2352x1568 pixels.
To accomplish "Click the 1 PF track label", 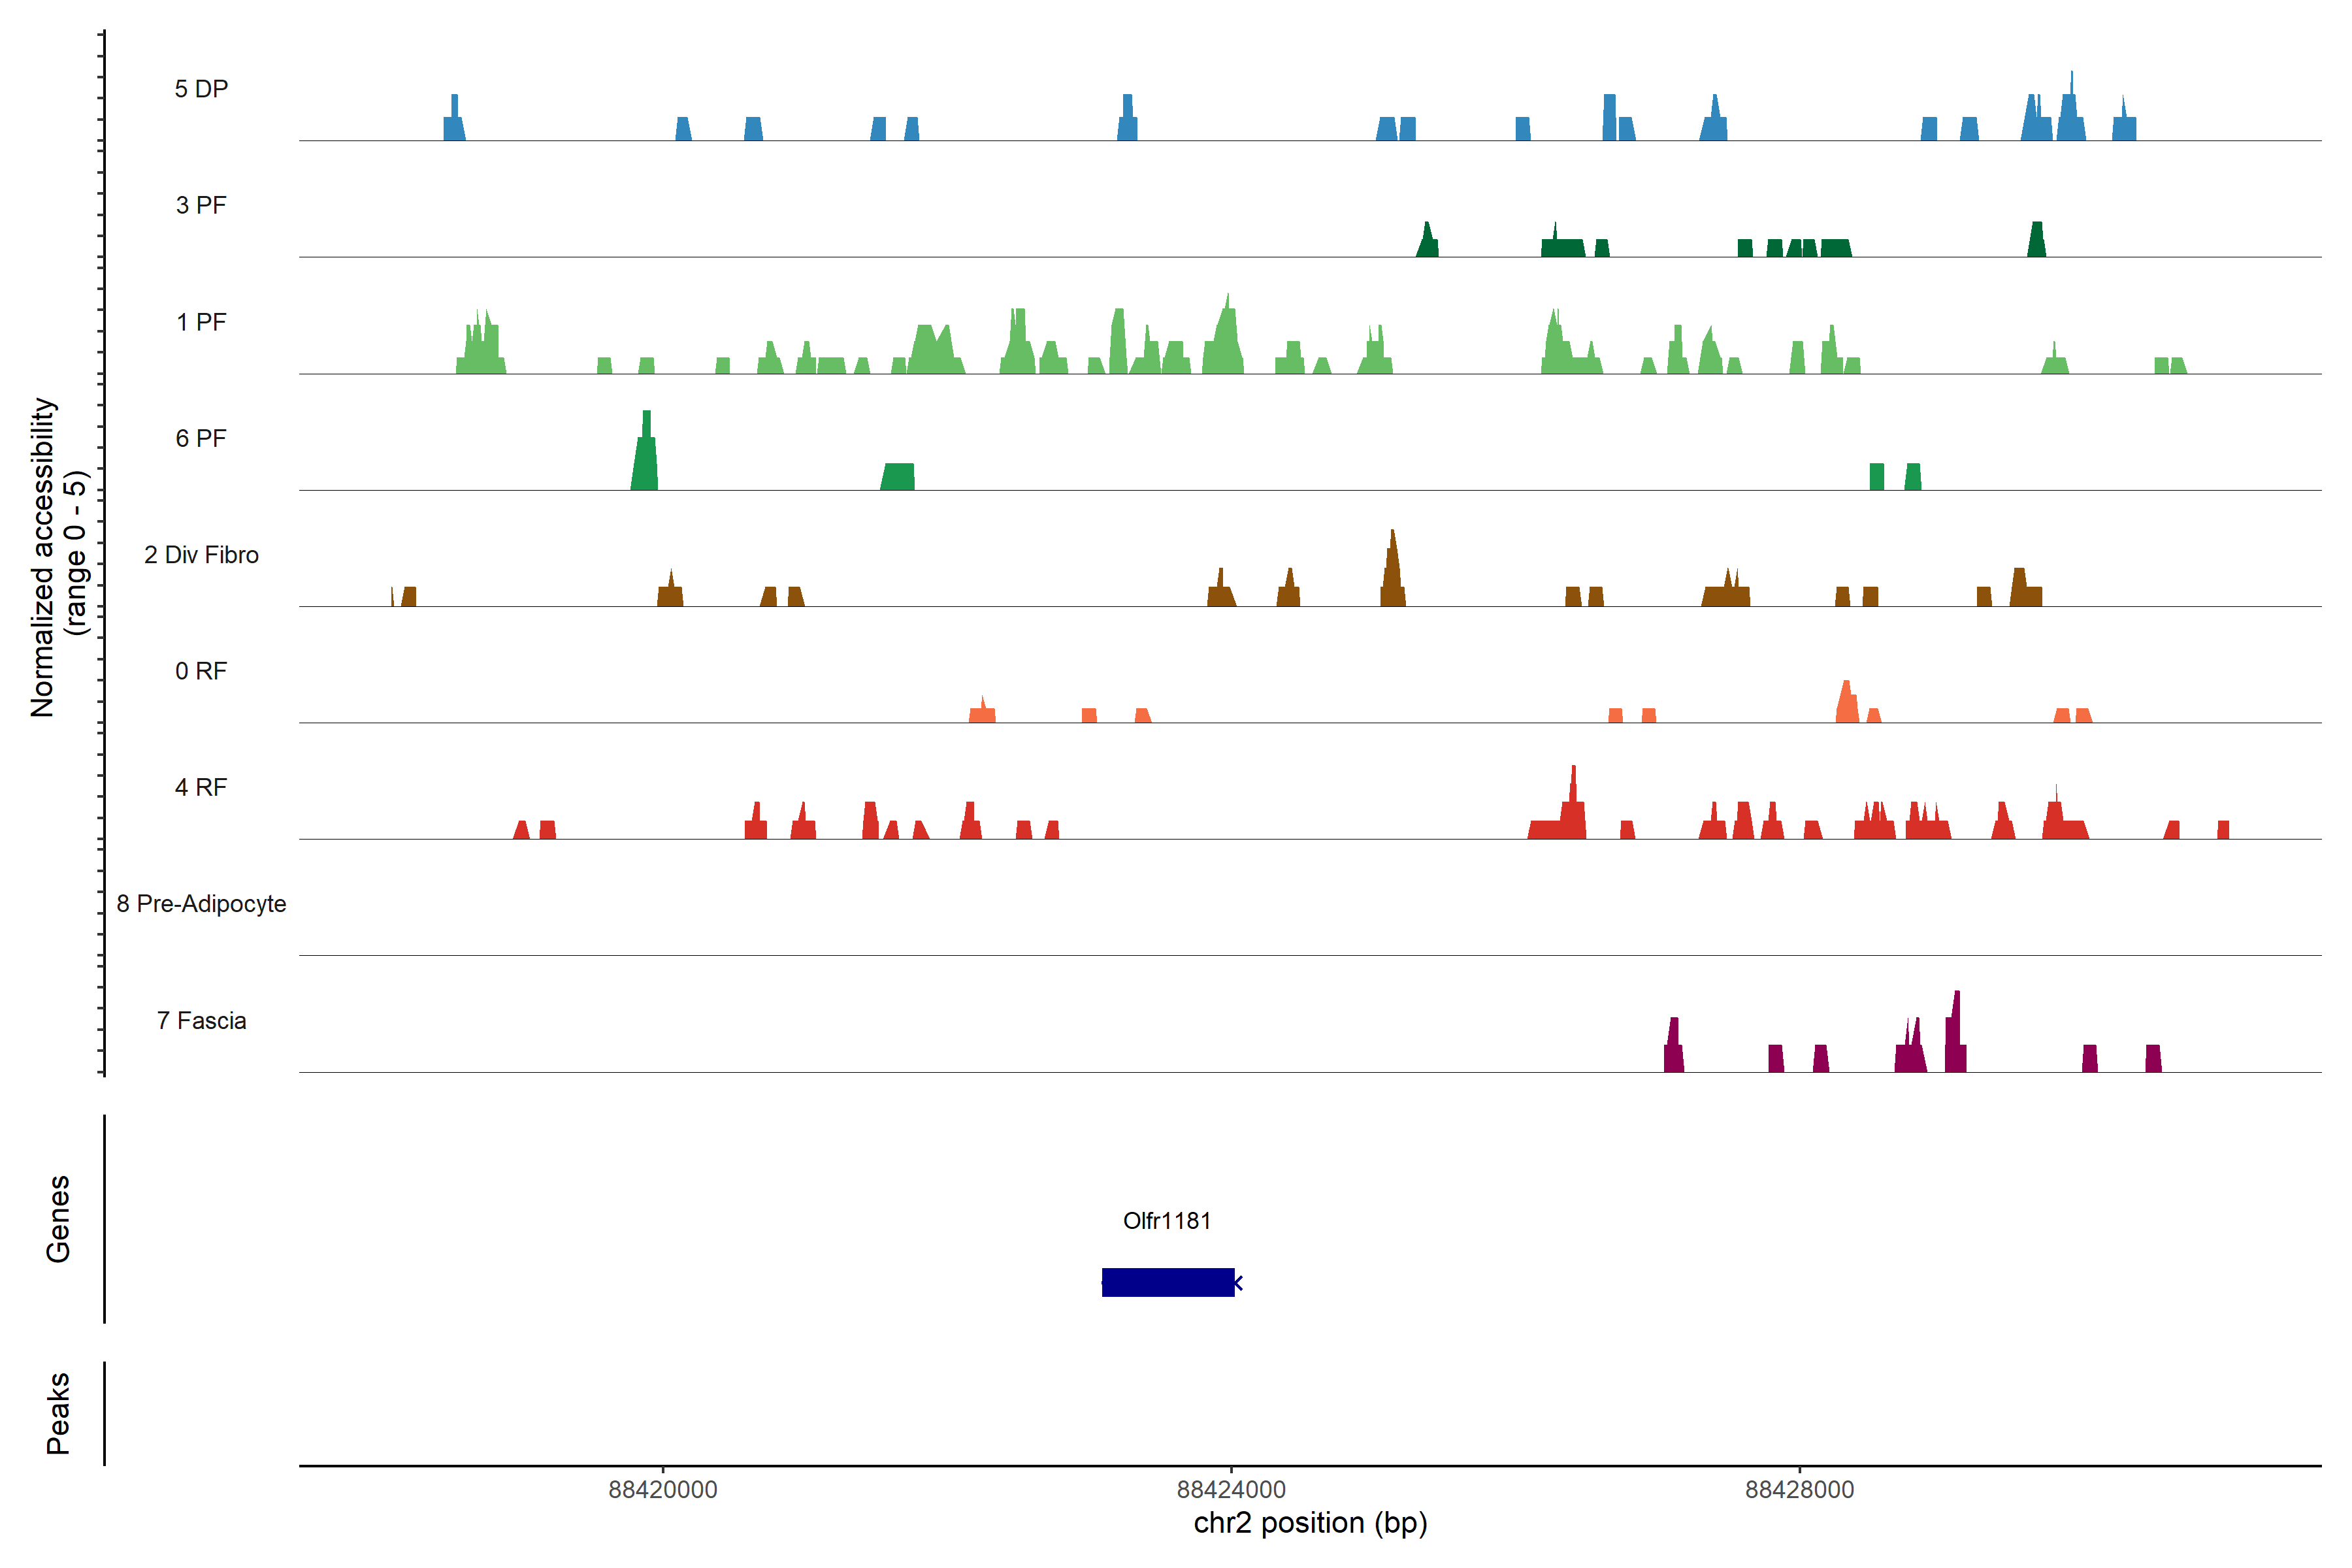I will tap(201, 322).
